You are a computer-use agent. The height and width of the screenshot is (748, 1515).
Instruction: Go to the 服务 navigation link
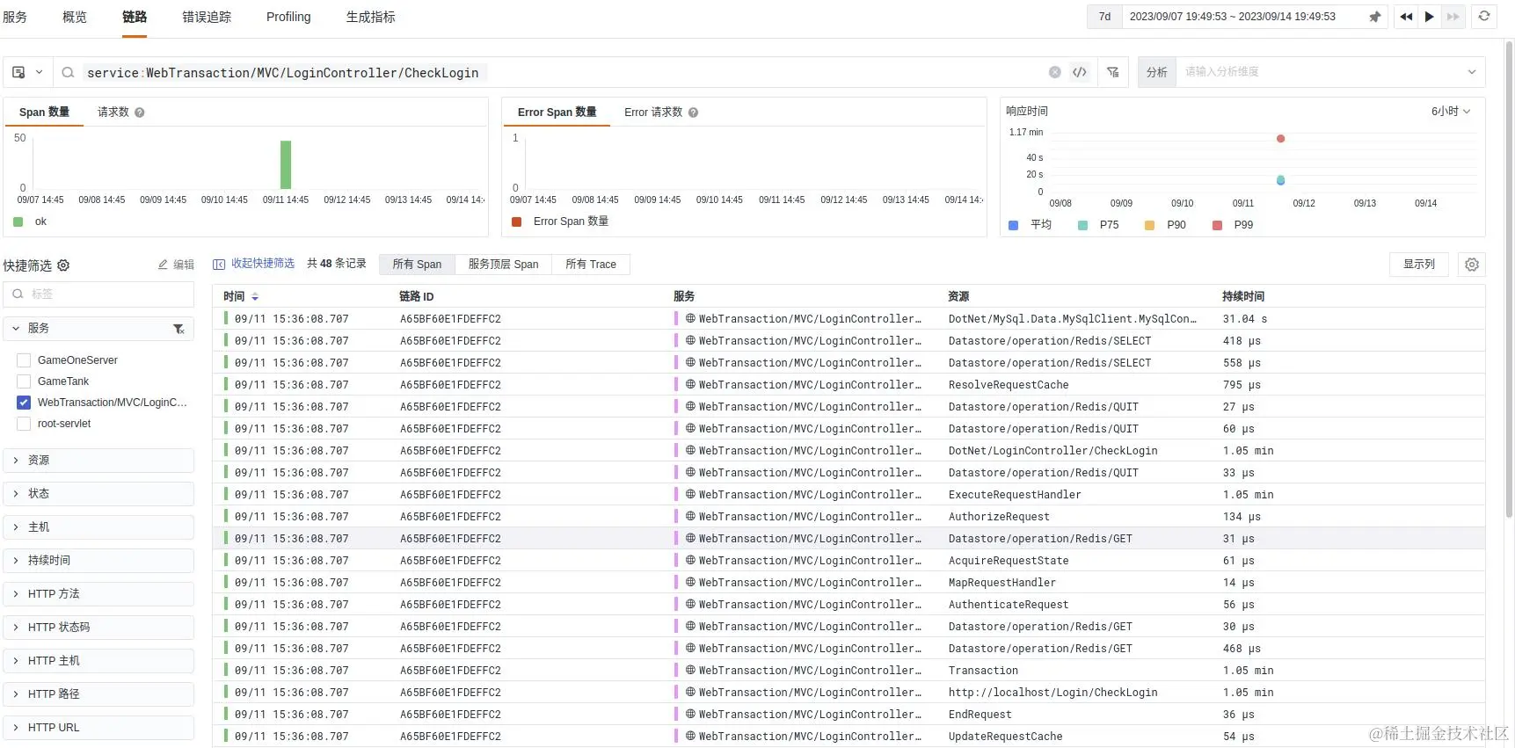(x=15, y=17)
